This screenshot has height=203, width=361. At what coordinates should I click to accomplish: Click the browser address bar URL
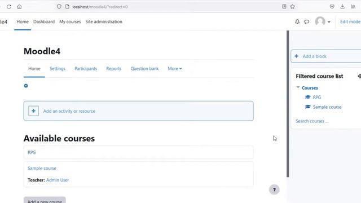[x=100, y=7]
